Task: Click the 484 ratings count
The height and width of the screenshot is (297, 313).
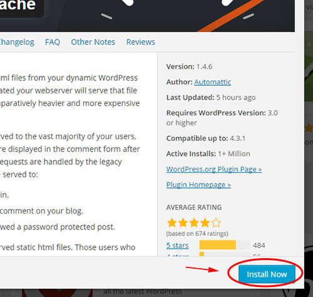Action: coord(259,245)
